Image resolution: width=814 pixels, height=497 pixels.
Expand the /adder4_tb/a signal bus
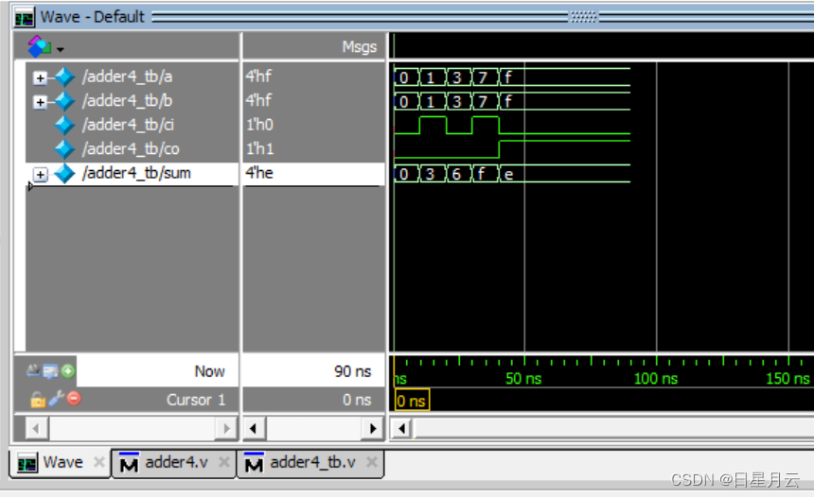tap(40, 77)
